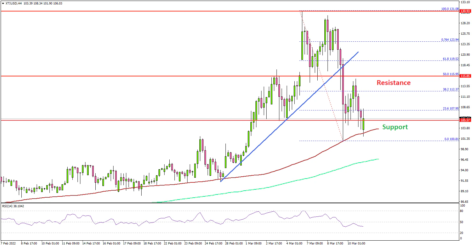Select the 0.0 100.81 Fibonacci label
472x247 pixels.
click(x=452, y=139)
